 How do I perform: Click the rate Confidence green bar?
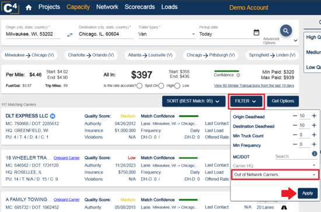[226, 71]
